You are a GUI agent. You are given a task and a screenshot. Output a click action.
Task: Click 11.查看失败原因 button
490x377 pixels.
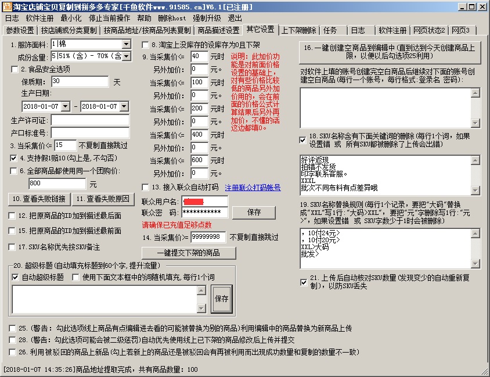coord(103,199)
